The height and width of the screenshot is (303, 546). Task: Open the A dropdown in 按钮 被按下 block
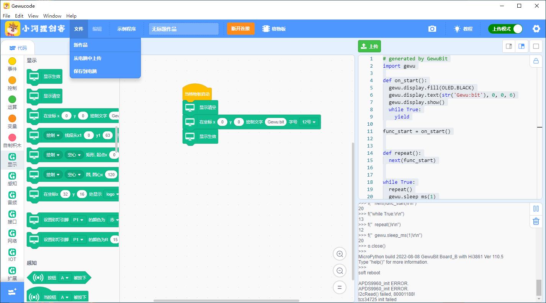[x=65, y=278]
